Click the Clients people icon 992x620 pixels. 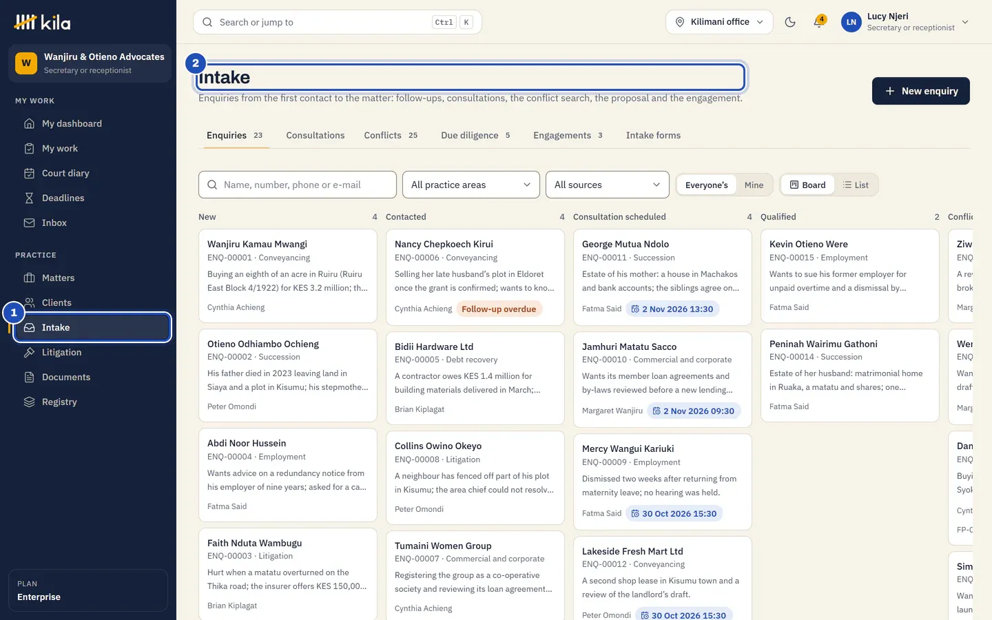pos(29,302)
